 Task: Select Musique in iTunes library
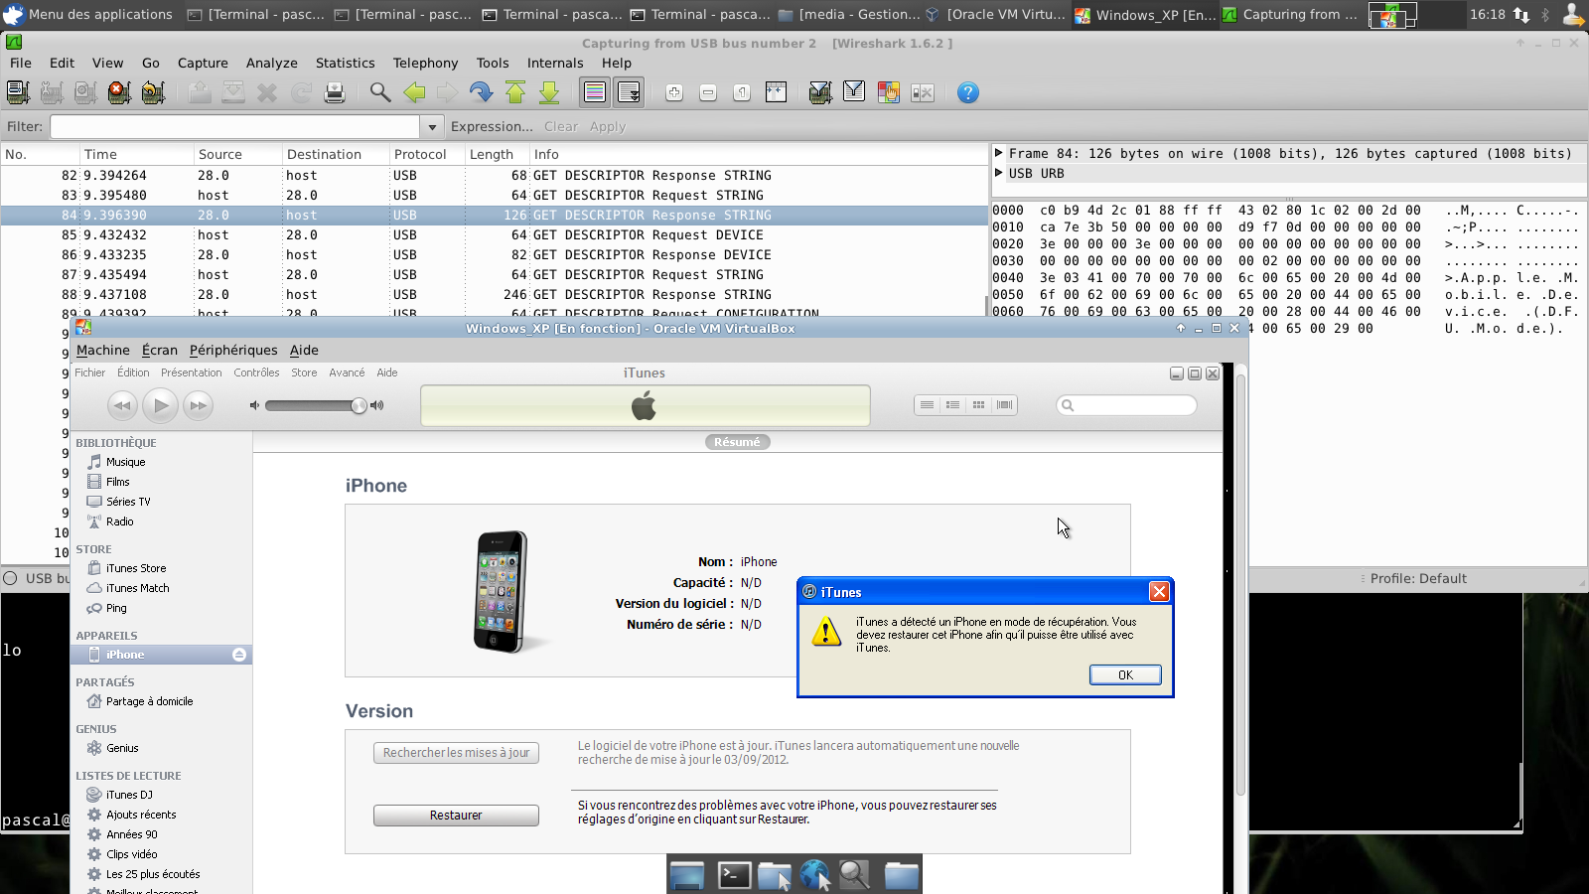(125, 462)
